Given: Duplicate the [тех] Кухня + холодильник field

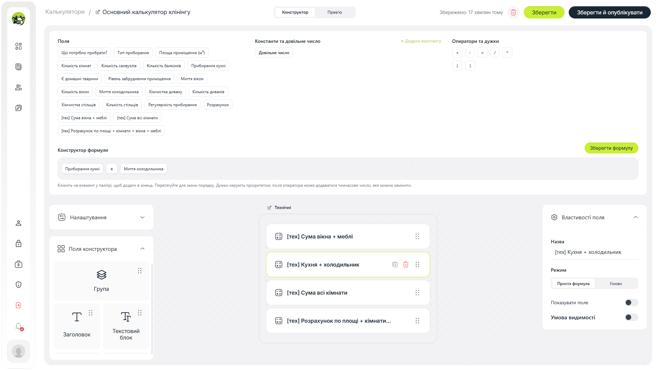Looking at the screenshot, I should tap(395, 264).
